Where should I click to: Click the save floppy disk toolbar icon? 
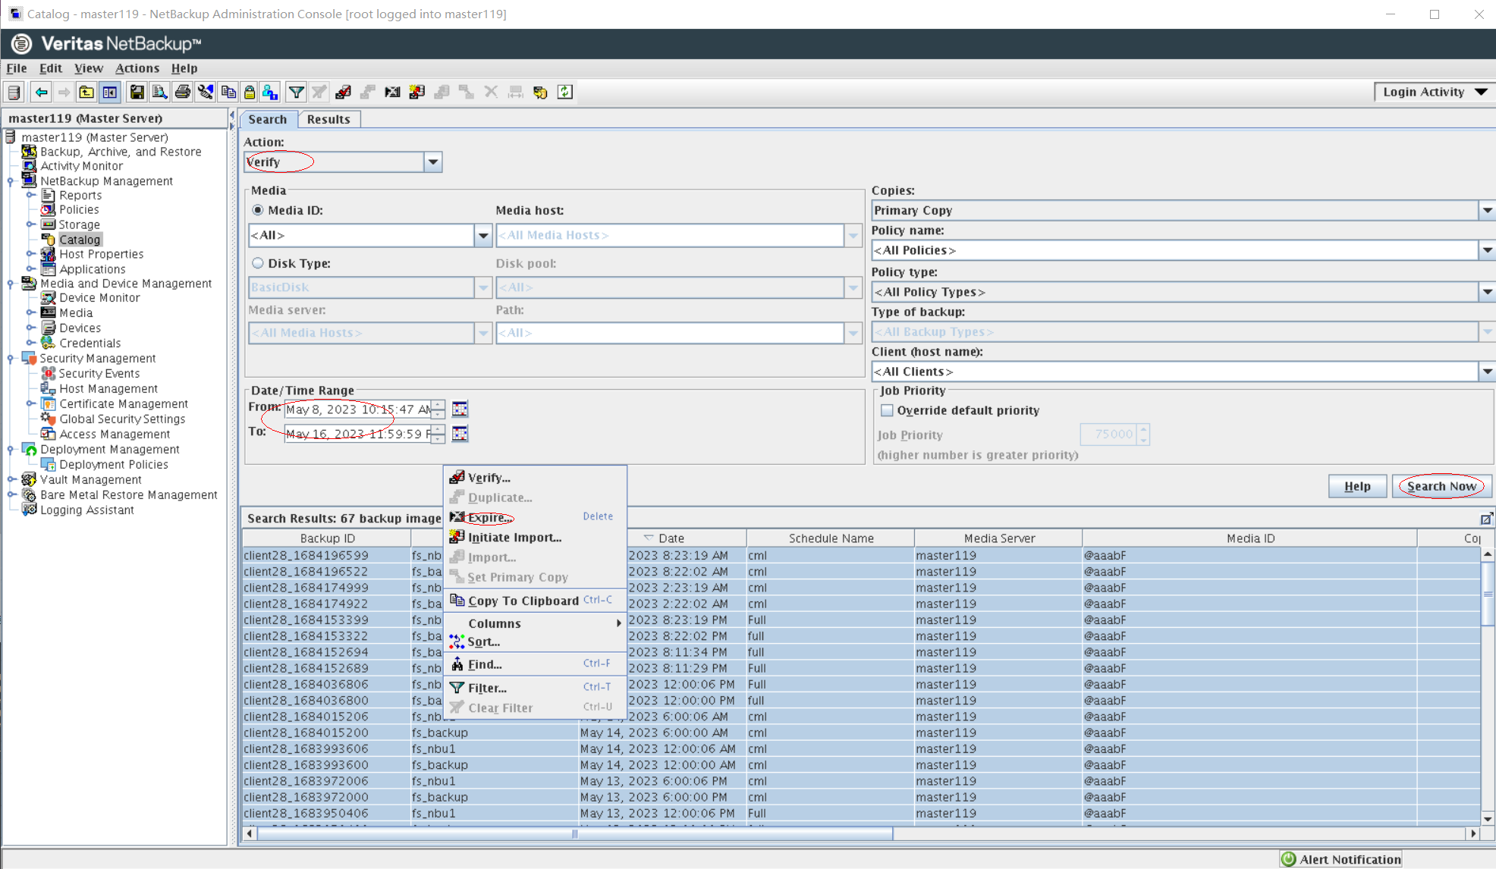click(x=137, y=92)
